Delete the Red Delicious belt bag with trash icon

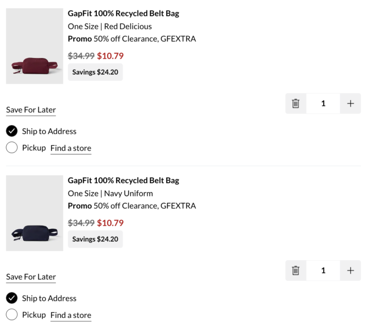tap(296, 103)
